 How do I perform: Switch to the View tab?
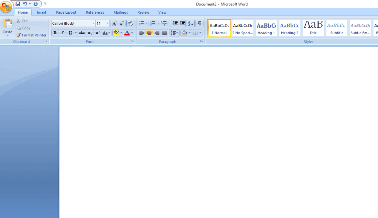pyautogui.click(x=162, y=13)
